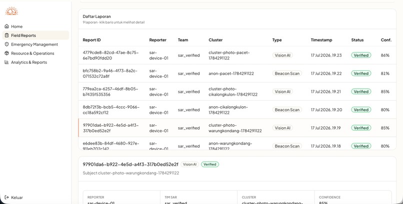This screenshot has height=204, width=403.
Task: Click cluster-photo-warungkondang cell in table
Action: point(235,128)
